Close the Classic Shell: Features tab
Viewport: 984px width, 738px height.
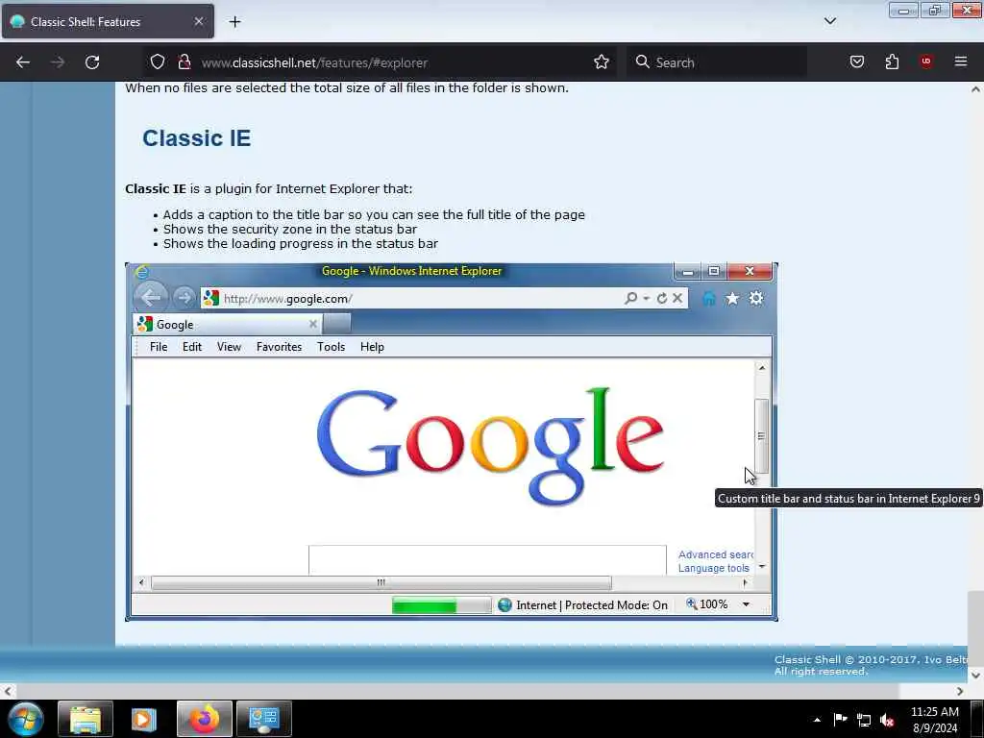tap(198, 21)
